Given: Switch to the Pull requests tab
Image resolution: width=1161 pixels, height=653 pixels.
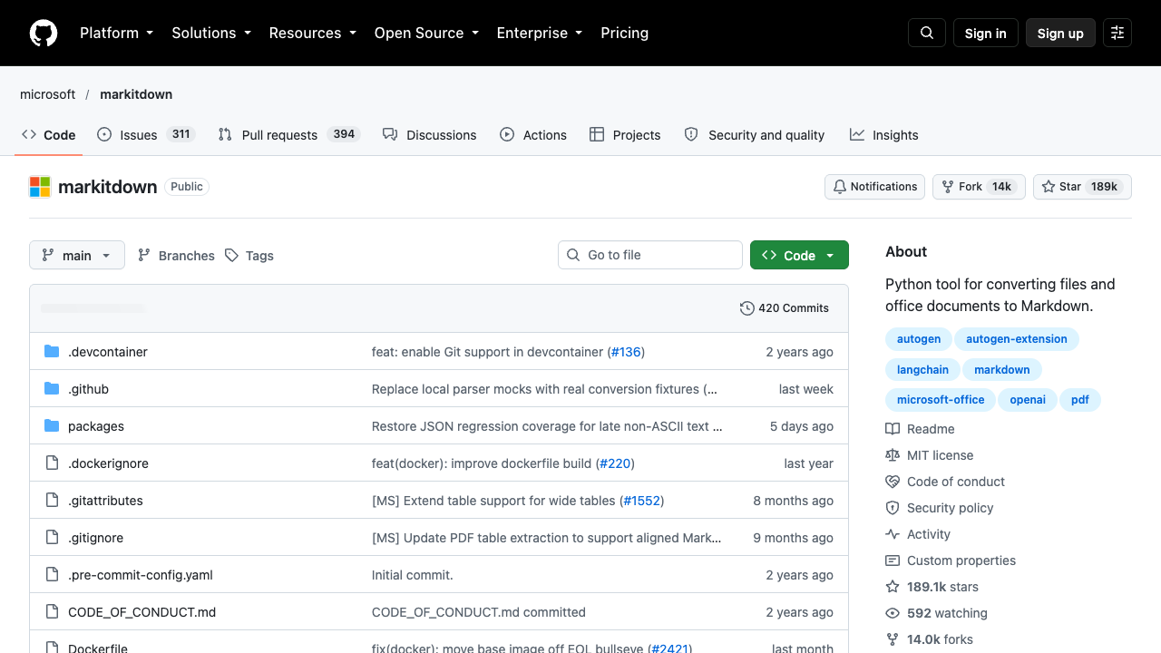Looking at the screenshot, I should tap(289, 135).
